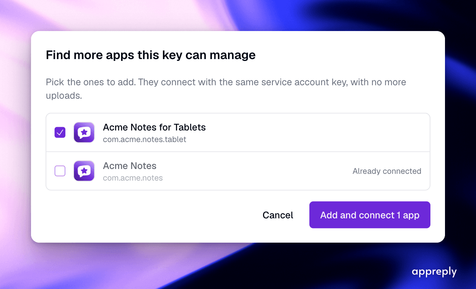Image resolution: width=476 pixels, height=289 pixels.
Task: Click Add and connect 1 app
Action: [370, 215]
